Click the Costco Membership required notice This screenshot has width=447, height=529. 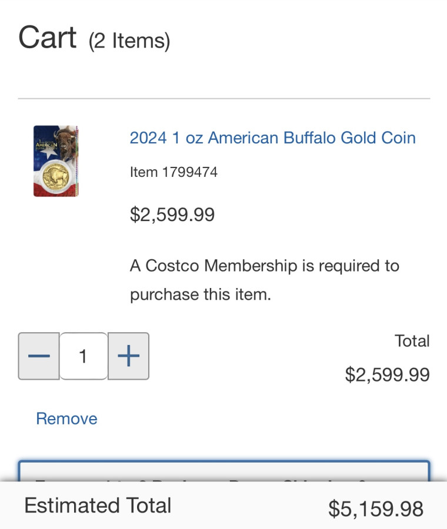[264, 280]
